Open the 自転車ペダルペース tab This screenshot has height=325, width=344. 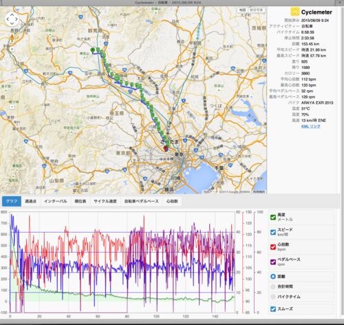click(x=142, y=201)
